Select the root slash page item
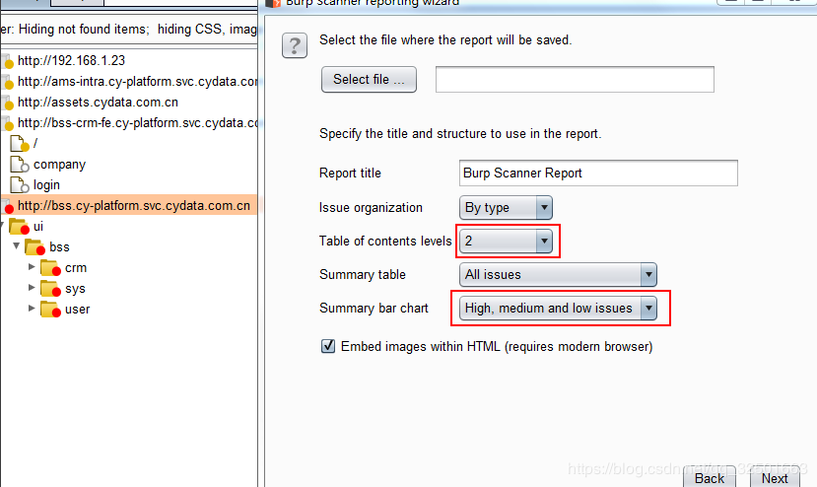 (35, 143)
